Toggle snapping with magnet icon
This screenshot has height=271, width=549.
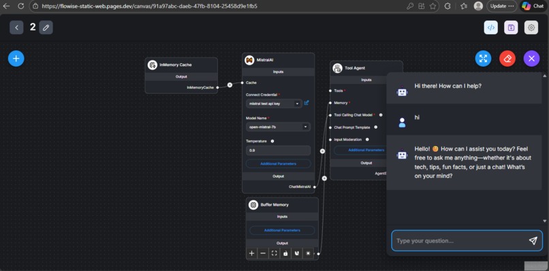tap(297, 253)
